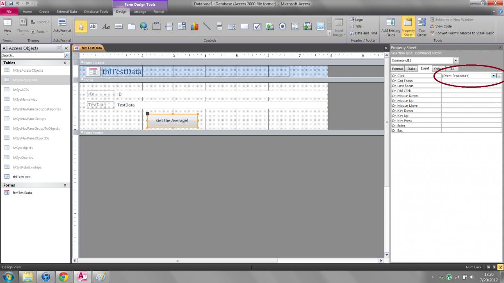
Task: Select the Label control tool
Action: pos(106,27)
